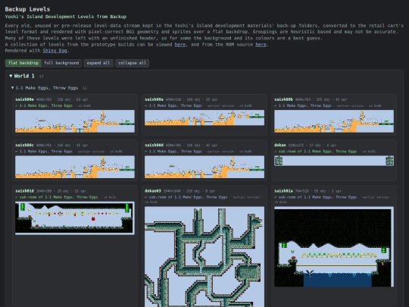Click saish00a's 'earlier version' note
The image size is (409, 307).
coord(220,106)
